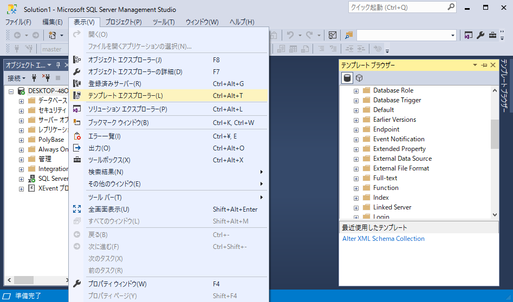Viewport: 513px width, 302px height.
Task: Toggle auto-hide pin on Template Browser
Action: pos(484,65)
